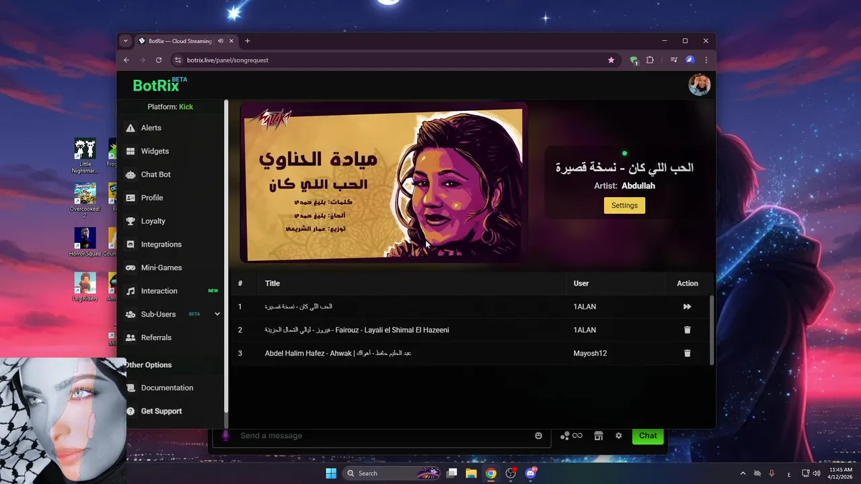861x484 pixels.
Task: Open the emoji picker in chat box
Action: coord(538,436)
